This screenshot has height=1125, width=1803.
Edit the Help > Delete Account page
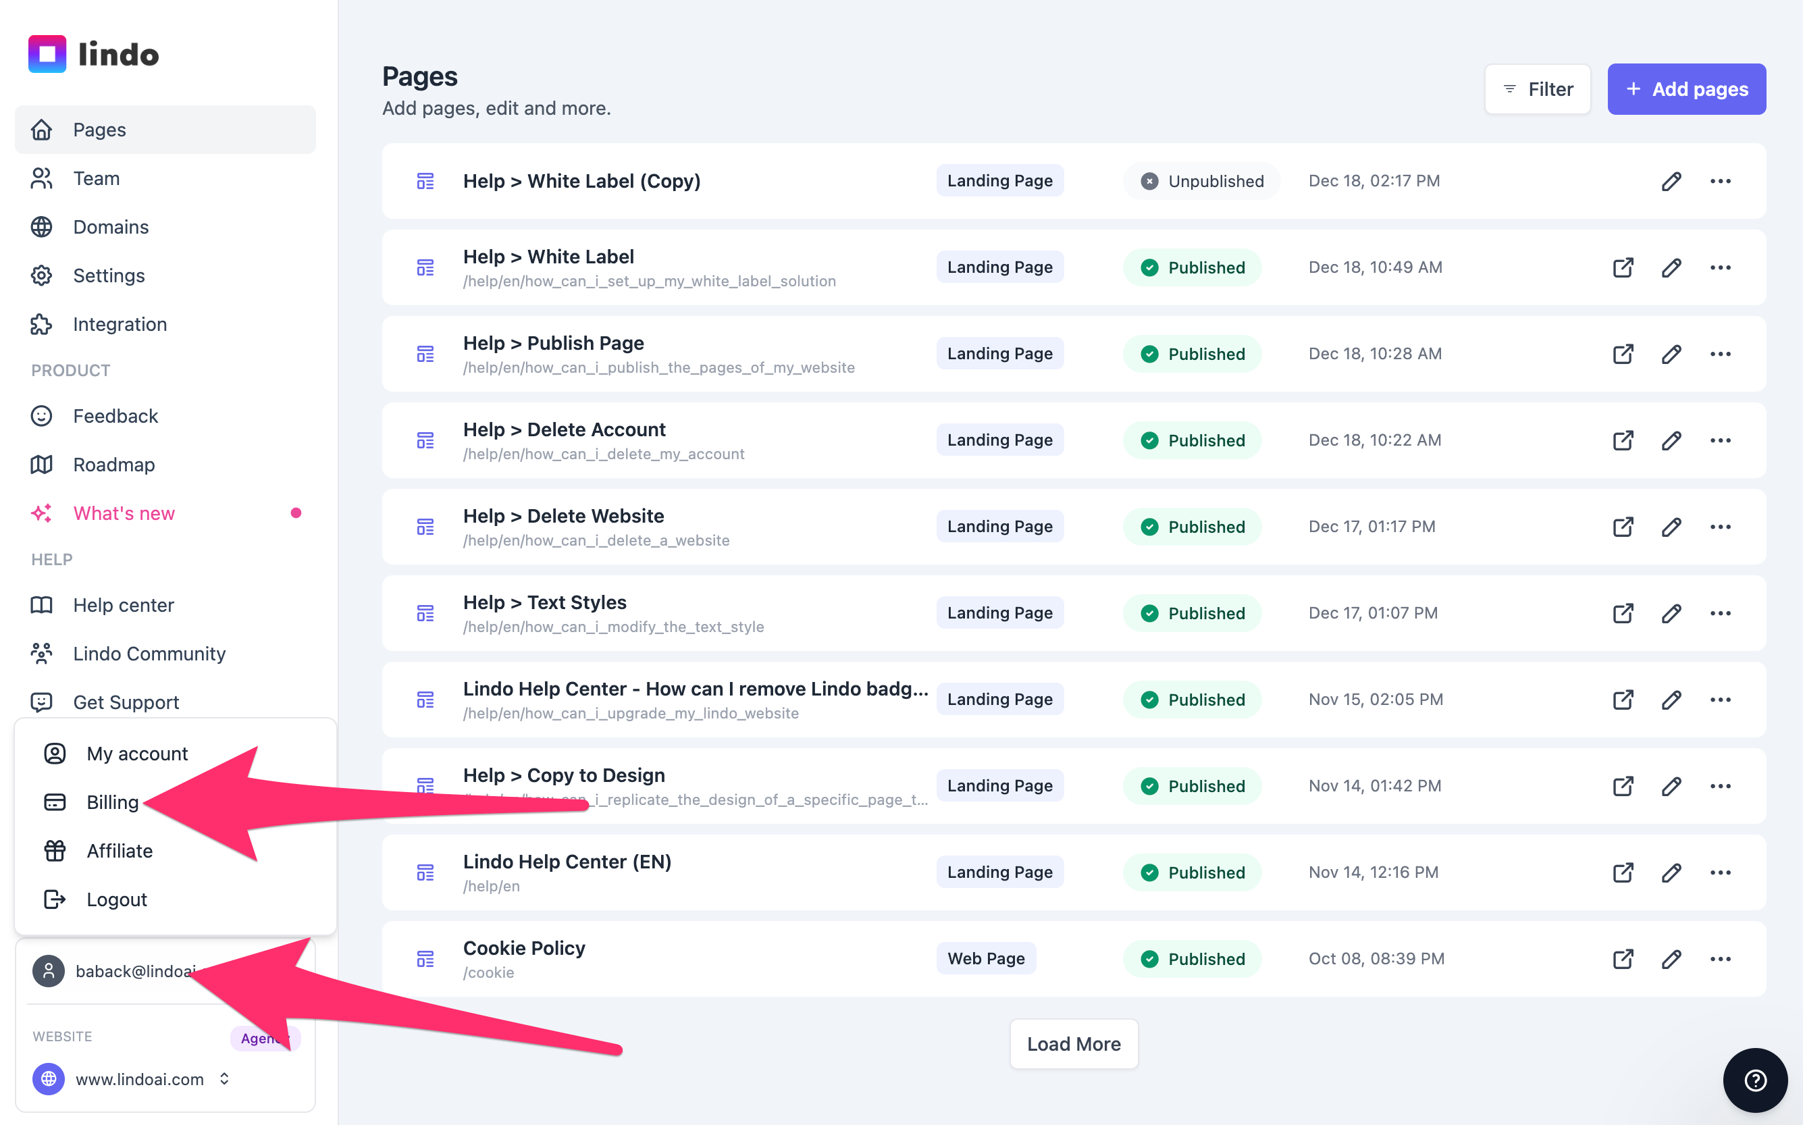click(x=1671, y=440)
